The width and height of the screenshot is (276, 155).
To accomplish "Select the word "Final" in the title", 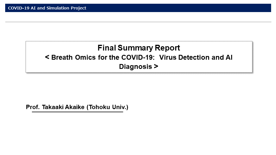I will click(x=107, y=48).
